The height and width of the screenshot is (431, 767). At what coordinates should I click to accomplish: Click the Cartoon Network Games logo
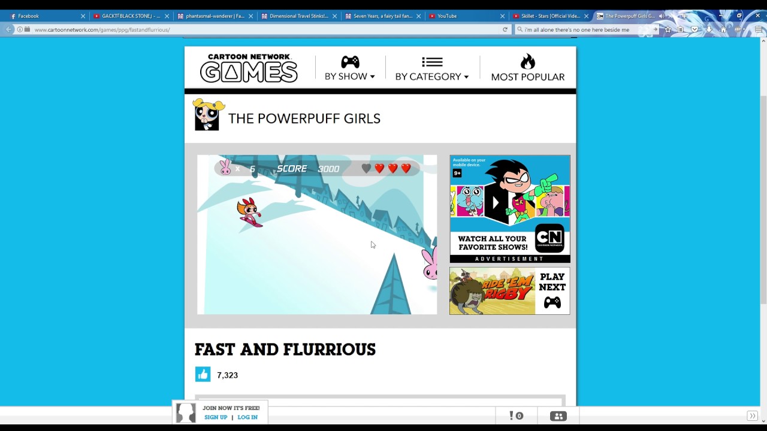pyautogui.click(x=249, y=68)
